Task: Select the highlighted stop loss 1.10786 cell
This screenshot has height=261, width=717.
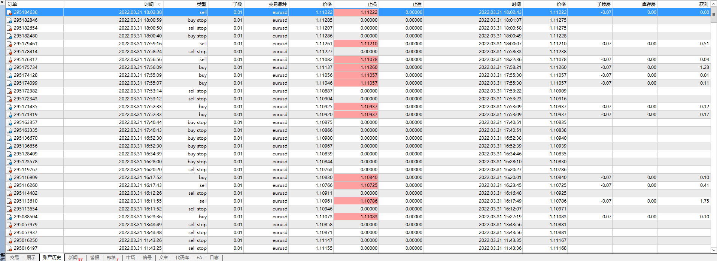Action: (356, 201)
